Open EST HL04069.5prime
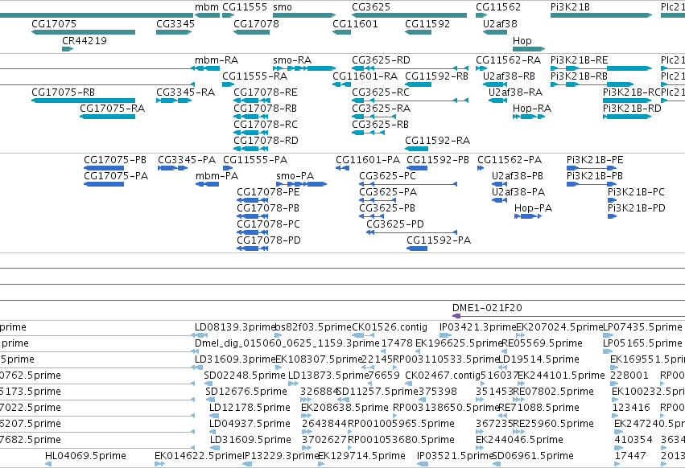Viewport: 685px width, 468px height. point(85,456)
